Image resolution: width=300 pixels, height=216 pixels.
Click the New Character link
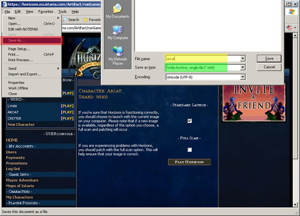[x=21, y=124]
